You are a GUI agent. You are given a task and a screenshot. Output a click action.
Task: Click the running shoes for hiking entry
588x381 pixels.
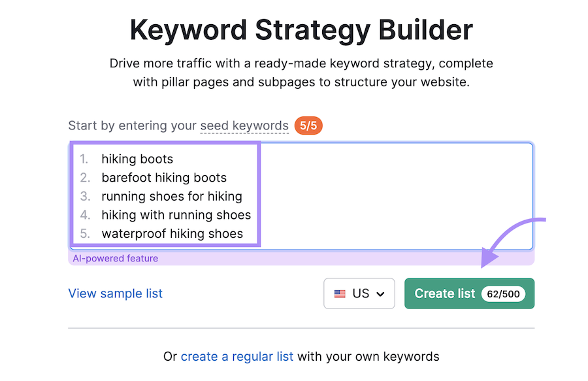[172, 196]
